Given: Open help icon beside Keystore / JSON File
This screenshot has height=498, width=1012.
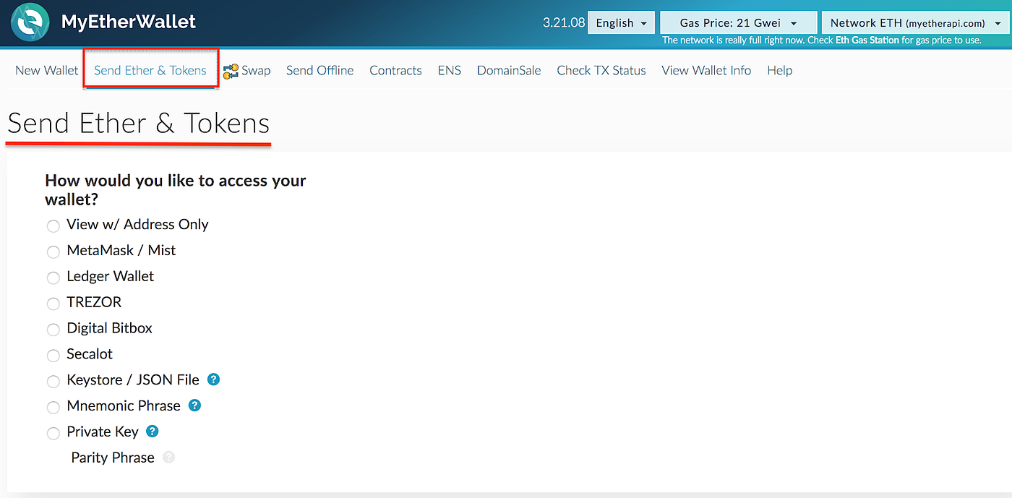Looking at the screenshot, I should [213, 379].
